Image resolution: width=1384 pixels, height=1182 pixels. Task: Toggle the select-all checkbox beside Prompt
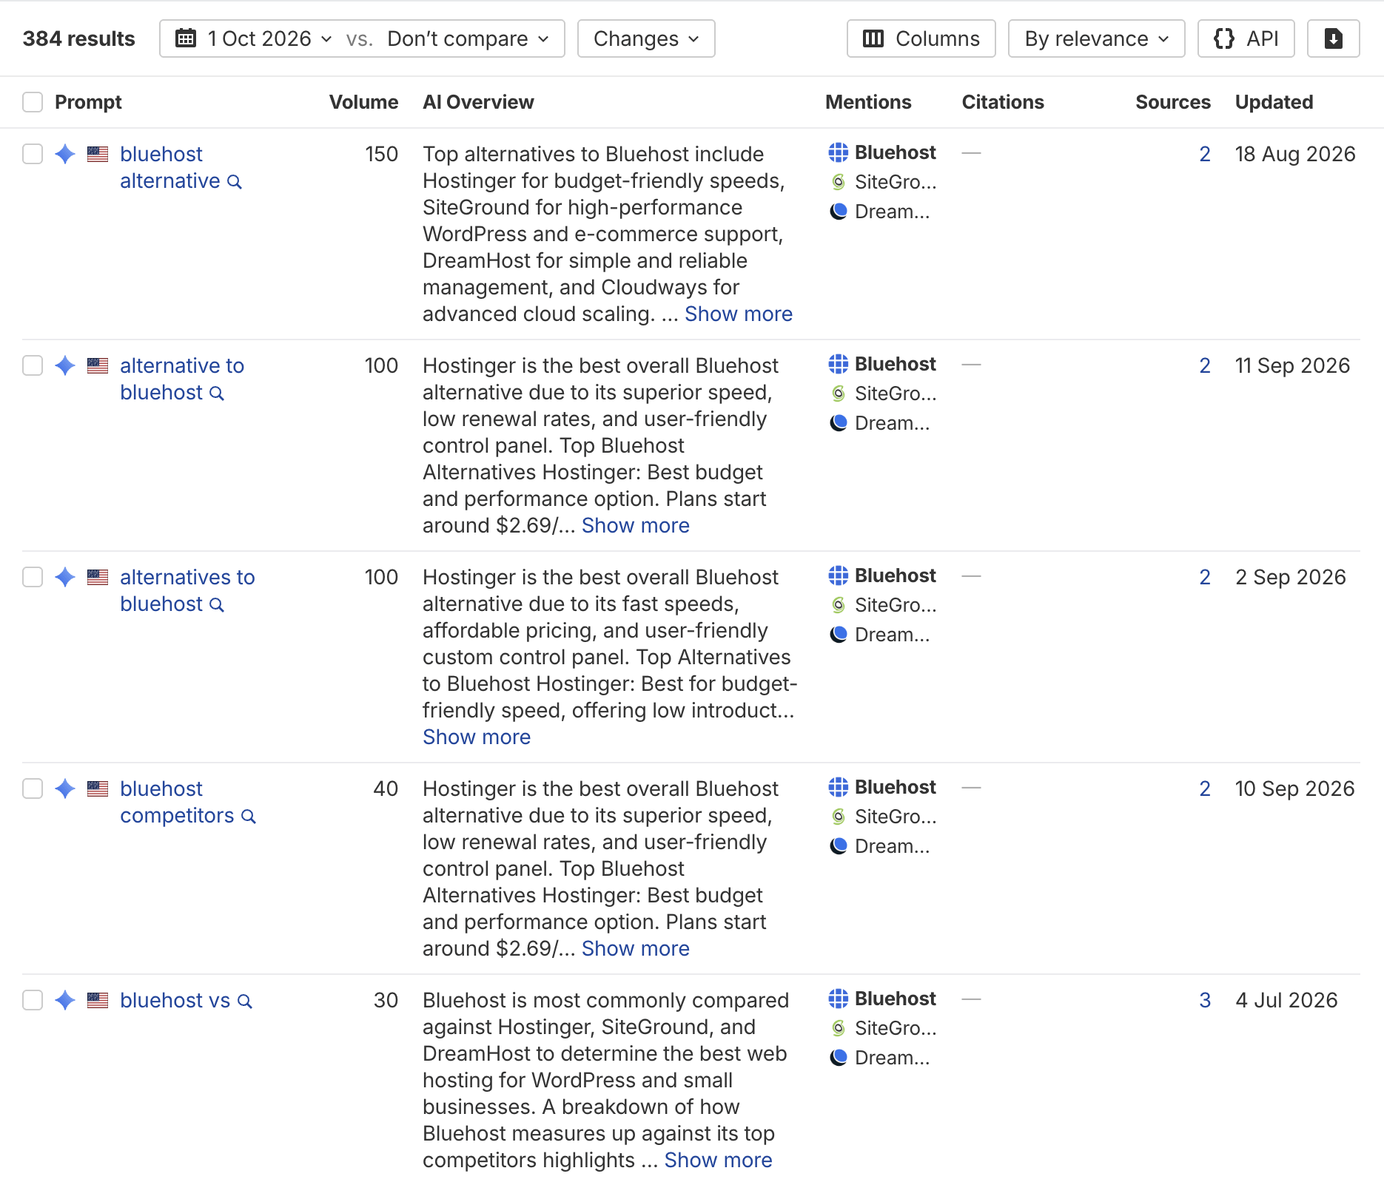(x=33, y=102)
